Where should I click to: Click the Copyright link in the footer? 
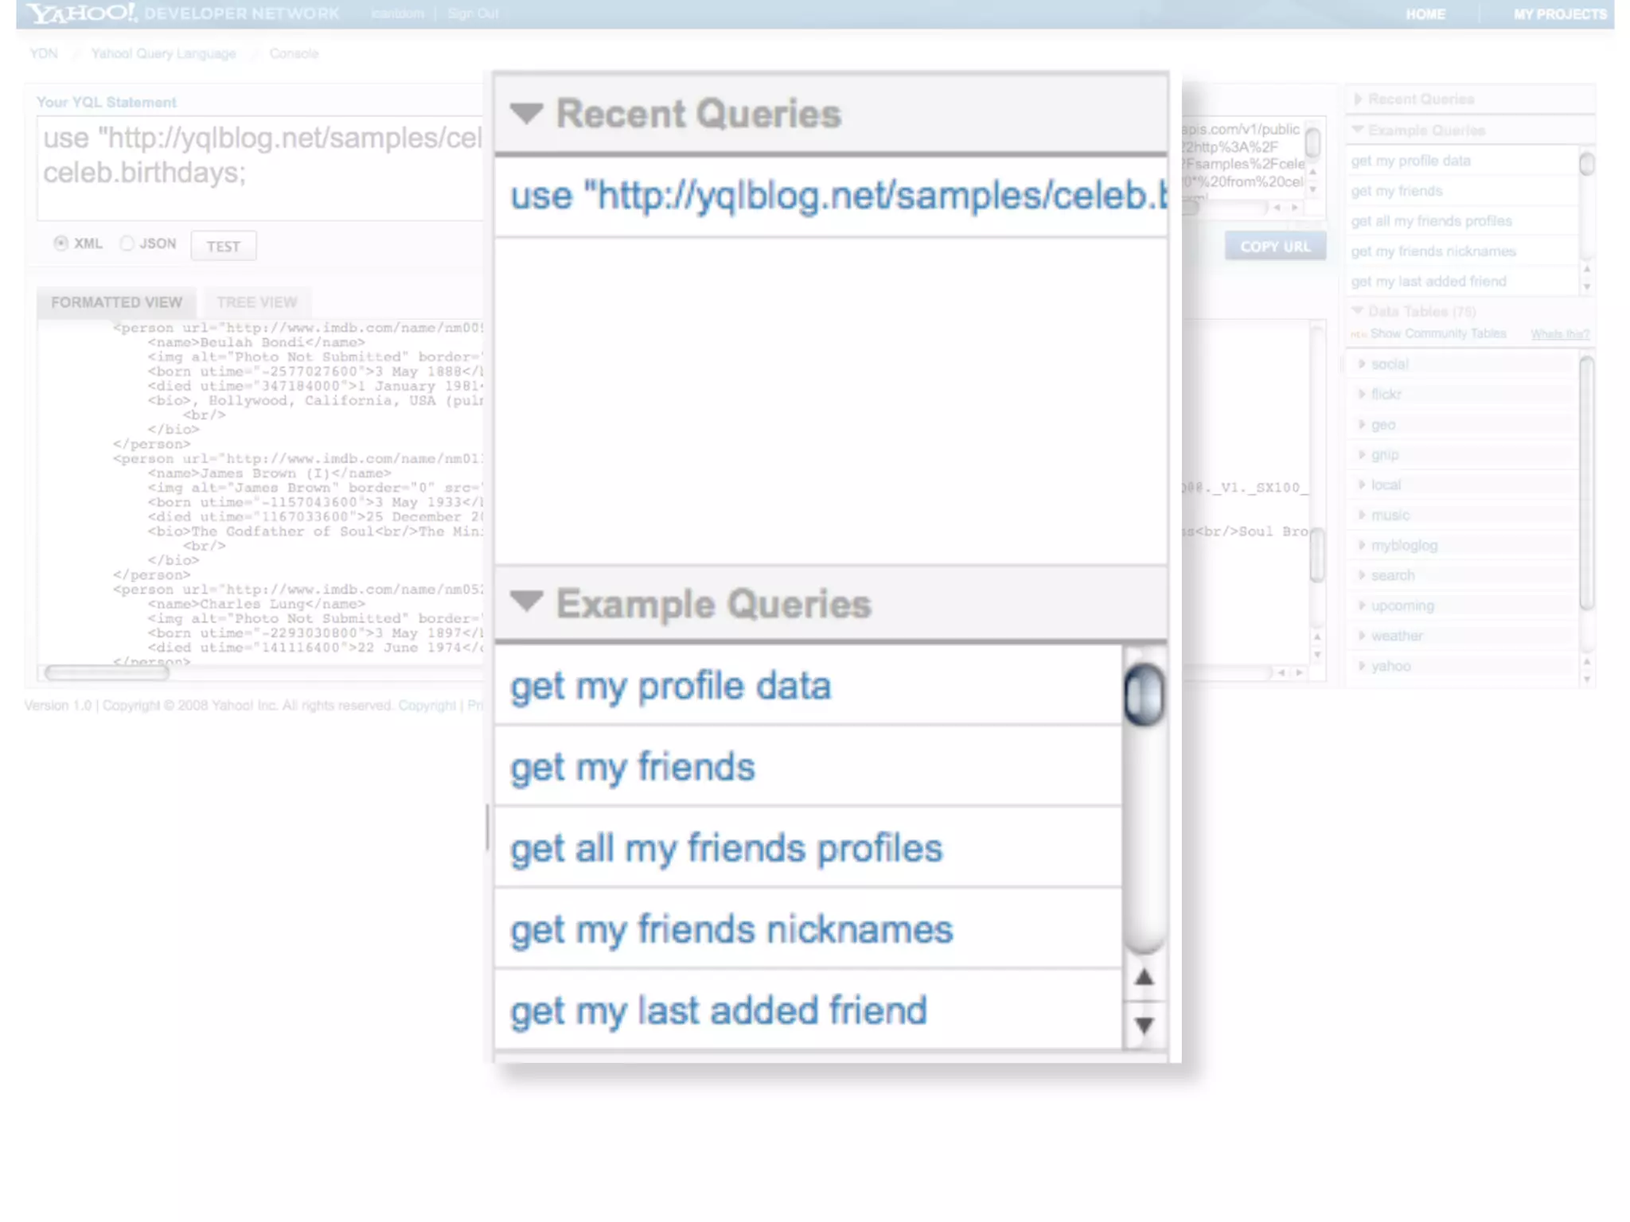coord(427,706)
